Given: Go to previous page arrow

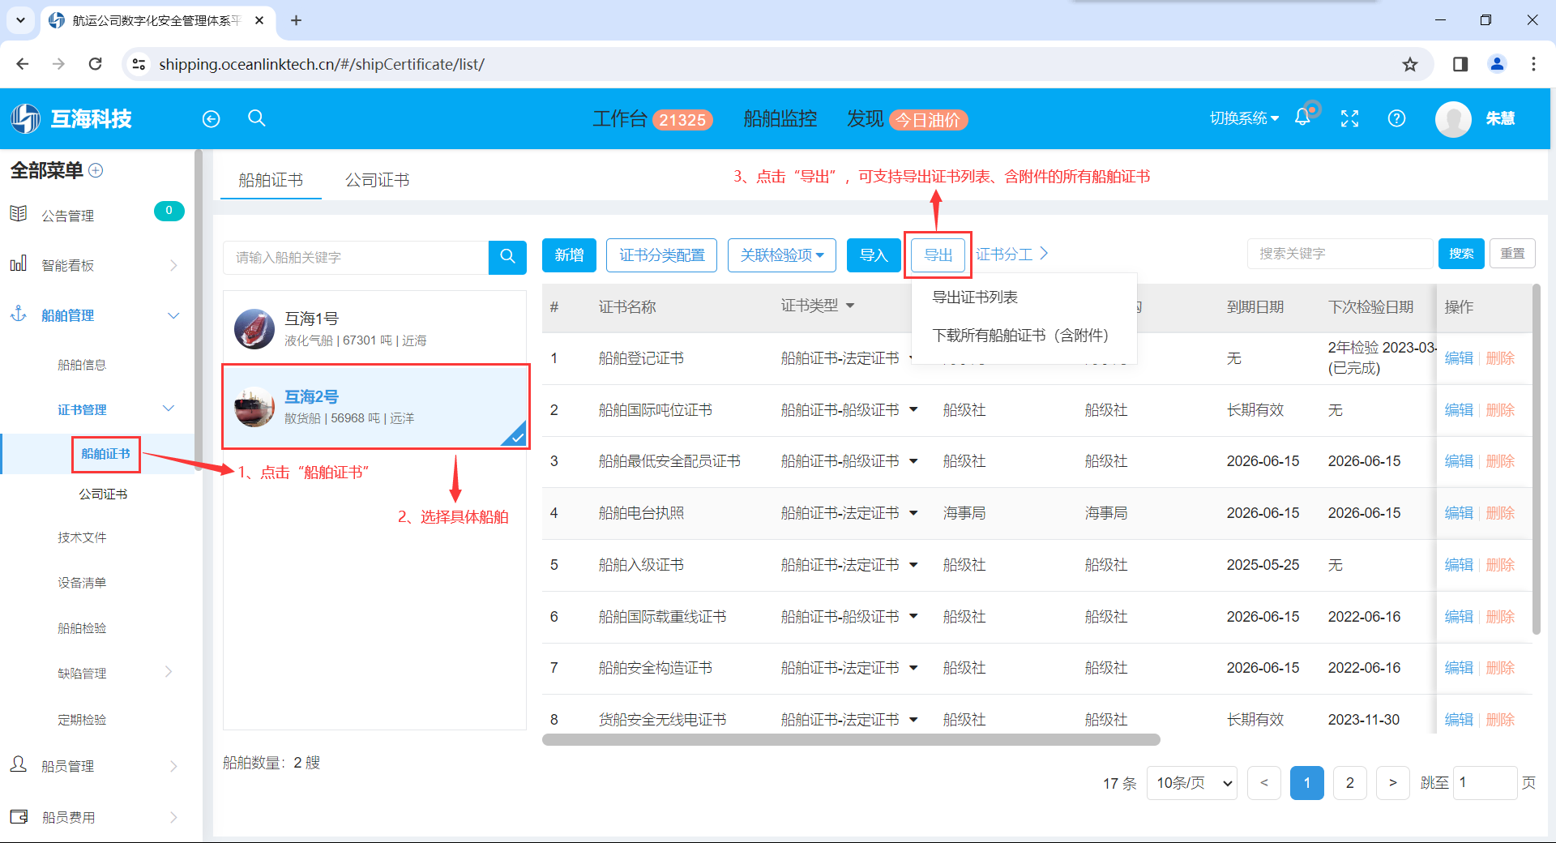Looking at the screenshot, I should pyautogui.click(x=1264, y=783).
